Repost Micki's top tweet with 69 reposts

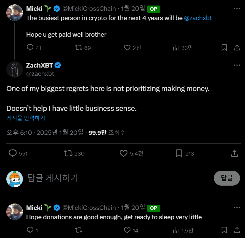(79, 48)
